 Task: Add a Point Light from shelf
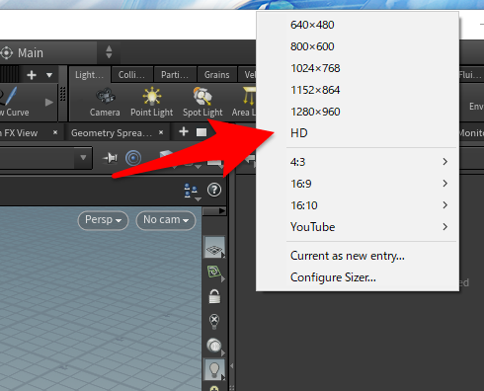pyautogui.click(x=152, y=102)
